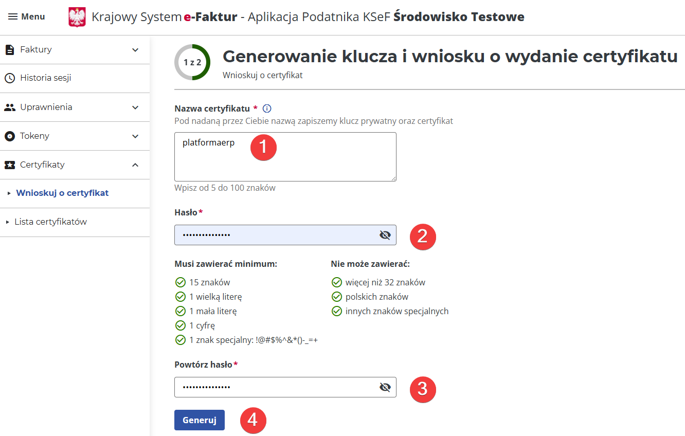685x436 pixels.
Task: Click the Polish eagle emblem in header
Action: pyautogui.click(x=77, y=16)
